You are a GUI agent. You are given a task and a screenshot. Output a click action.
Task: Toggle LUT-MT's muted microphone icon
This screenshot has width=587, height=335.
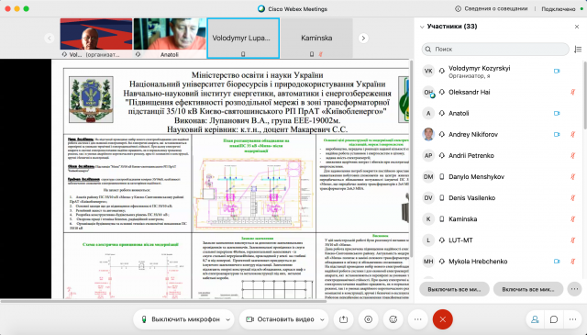[x=572, y=240]
